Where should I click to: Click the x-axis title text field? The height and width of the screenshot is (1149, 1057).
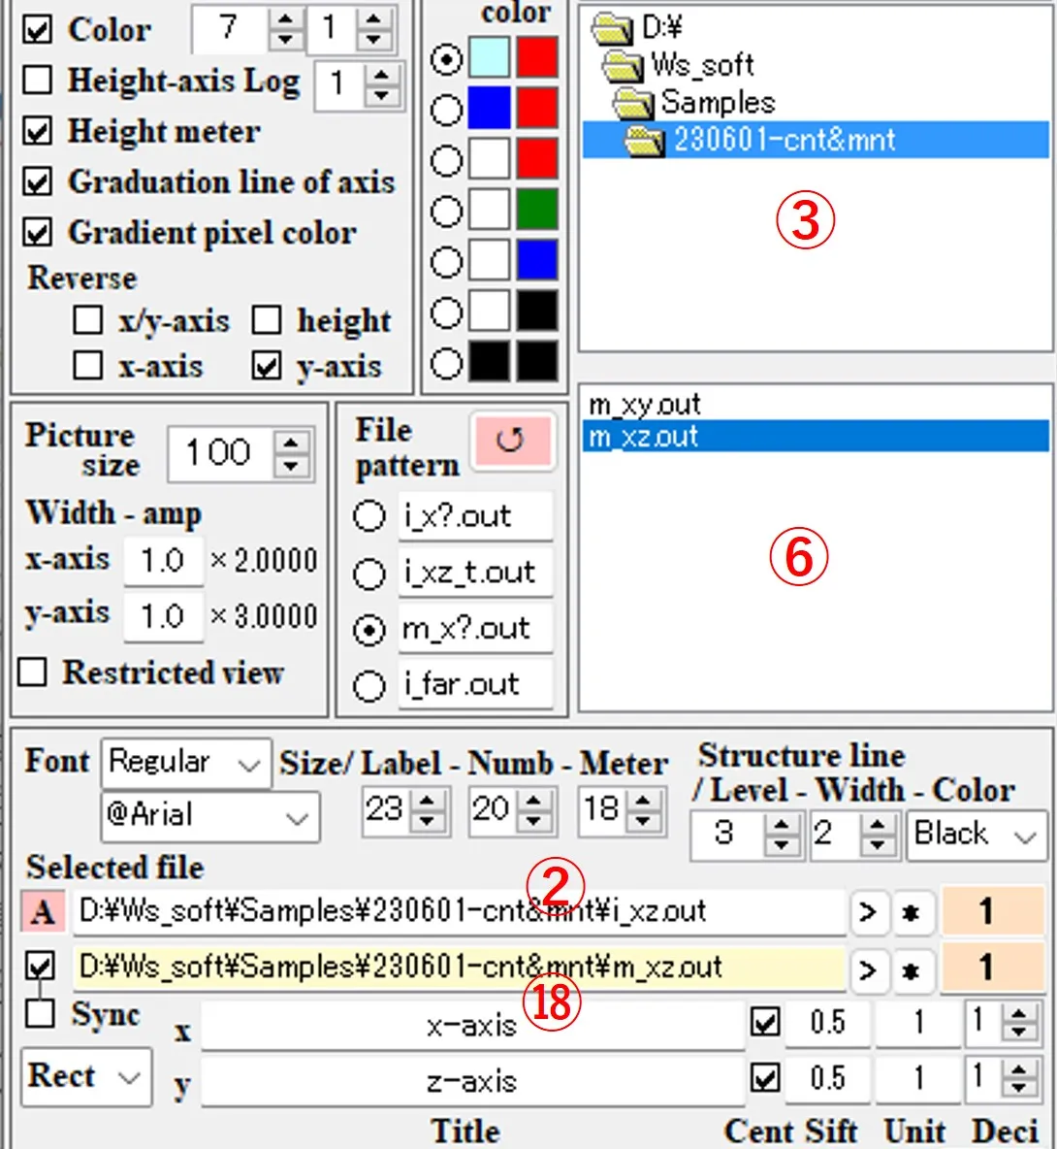click(x=473, y=1025)
